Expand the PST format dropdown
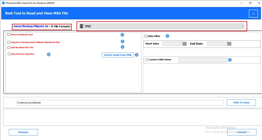This screenshot has width=262, height=140. tap(162, 26)
